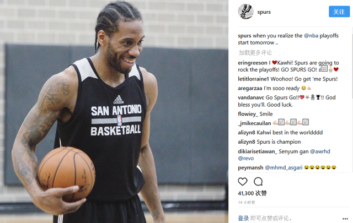
Task: Open eringreeson's profile from comment
Action: tap(253, 63)
